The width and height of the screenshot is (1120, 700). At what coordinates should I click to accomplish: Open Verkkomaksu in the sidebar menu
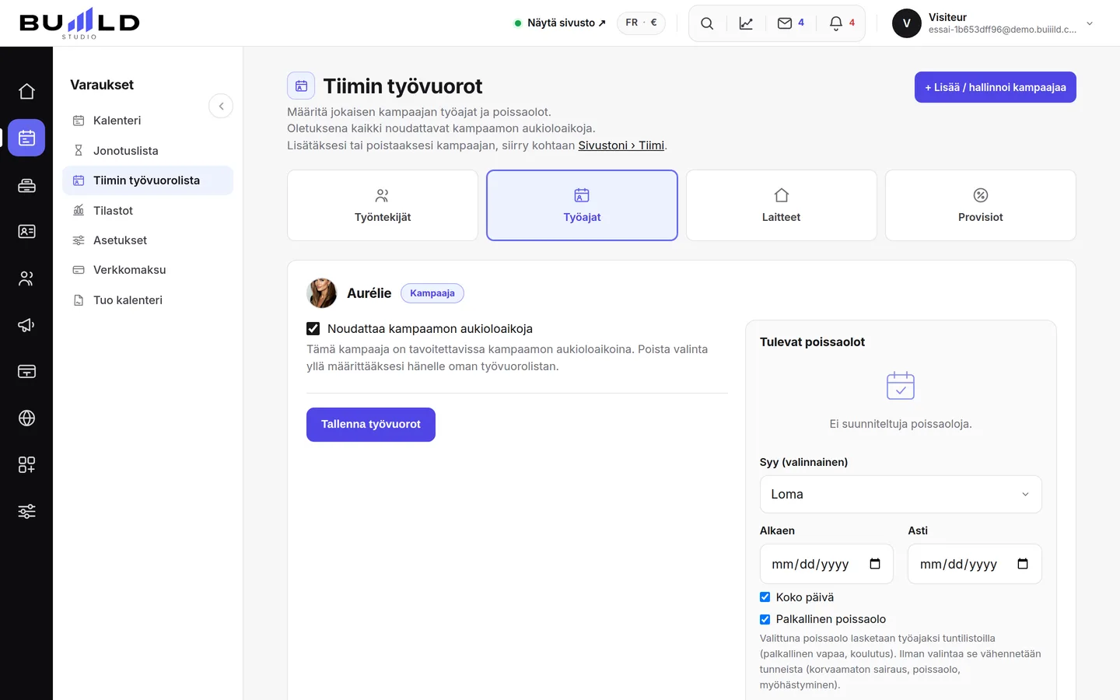click(x=148, y=270)
